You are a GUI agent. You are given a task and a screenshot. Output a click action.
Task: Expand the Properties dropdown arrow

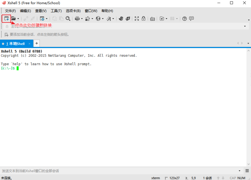[47, 19]
